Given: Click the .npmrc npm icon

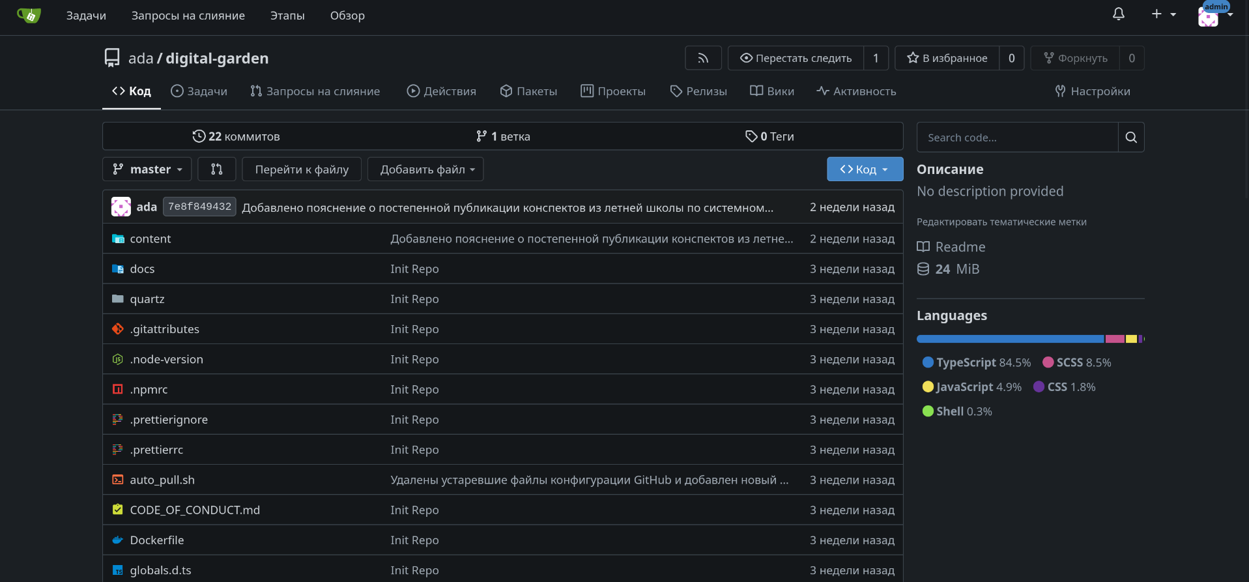Looking at the screenshot, I should (x=118, y=389).
